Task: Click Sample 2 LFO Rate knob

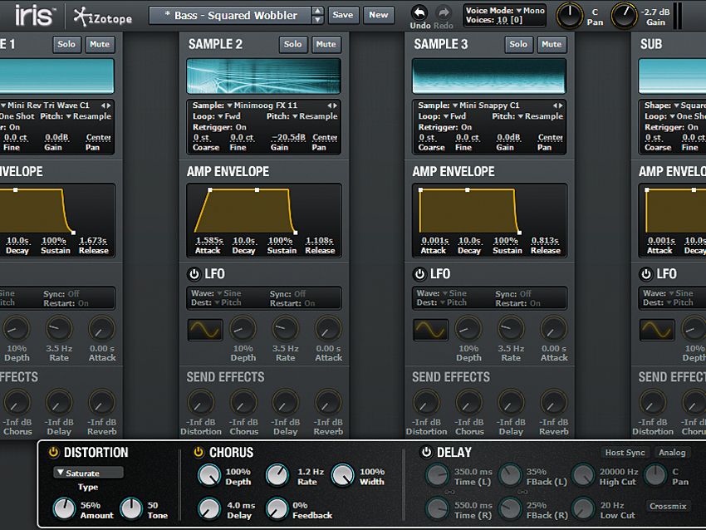Action: click(x=285, y=329)
